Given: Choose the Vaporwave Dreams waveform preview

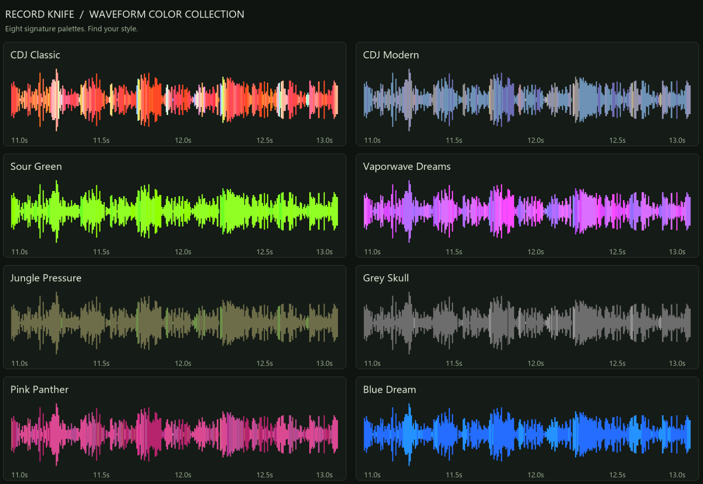Looking at the screenshot, I should point(527,211).
